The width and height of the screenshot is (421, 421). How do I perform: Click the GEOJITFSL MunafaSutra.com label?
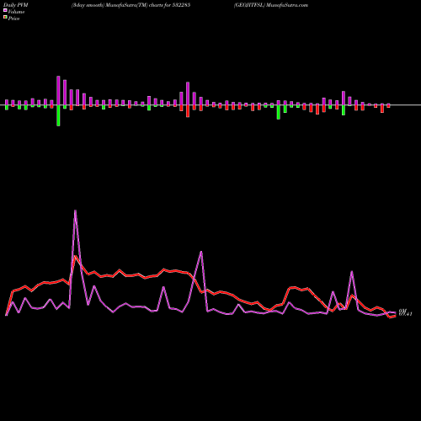(x=271, y=5)
